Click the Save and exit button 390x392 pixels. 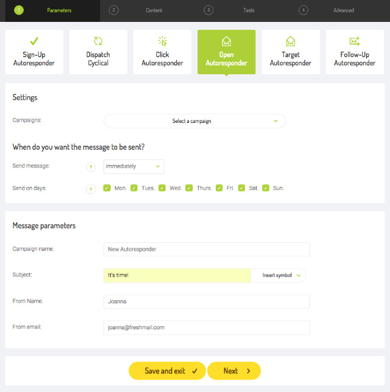pyautogui.click(x=167, y=371)
